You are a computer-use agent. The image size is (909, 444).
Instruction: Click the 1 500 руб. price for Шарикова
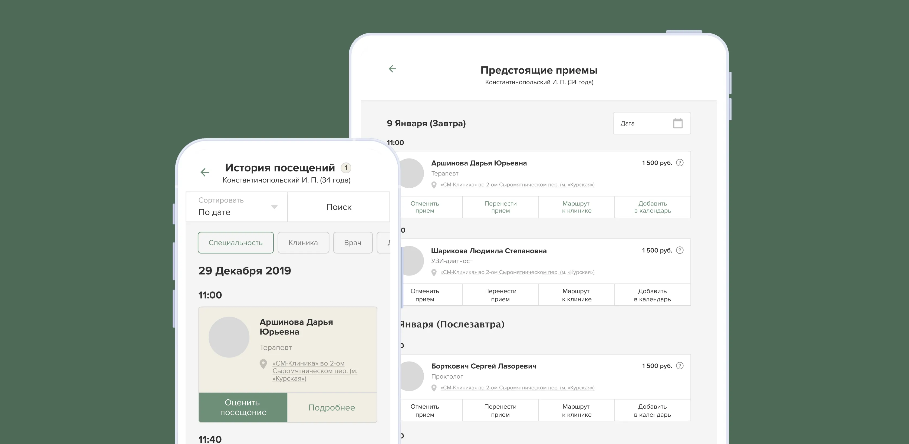click(657, 250)
